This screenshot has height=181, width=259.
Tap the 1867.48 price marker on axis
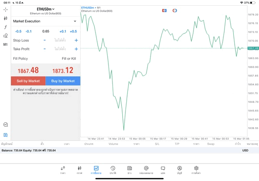coord(253,48)
